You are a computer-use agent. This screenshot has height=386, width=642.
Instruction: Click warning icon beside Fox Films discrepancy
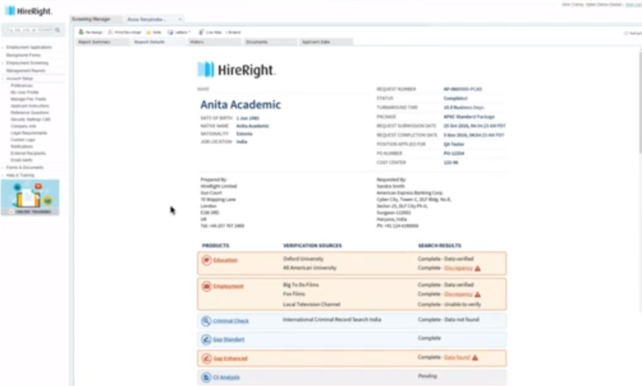pos(478,295)
